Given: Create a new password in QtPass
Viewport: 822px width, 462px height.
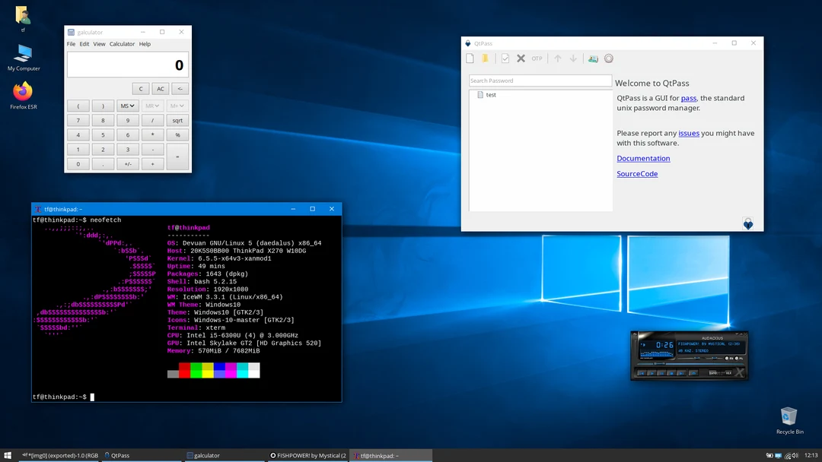Looking at the screenshot, I should 470,58.
